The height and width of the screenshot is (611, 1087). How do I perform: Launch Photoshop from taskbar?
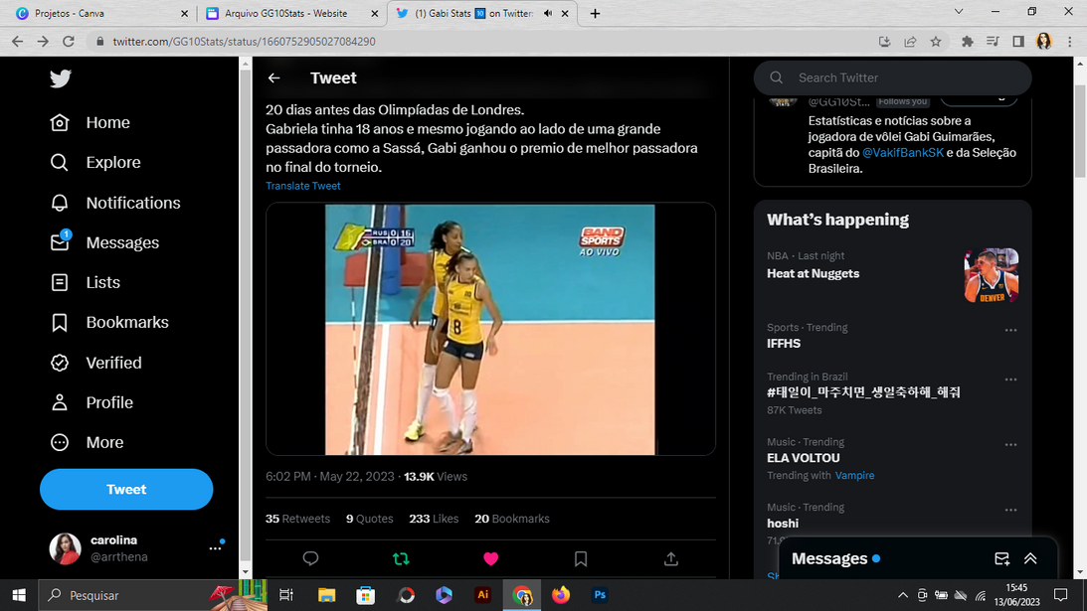[x=600, y=595]
